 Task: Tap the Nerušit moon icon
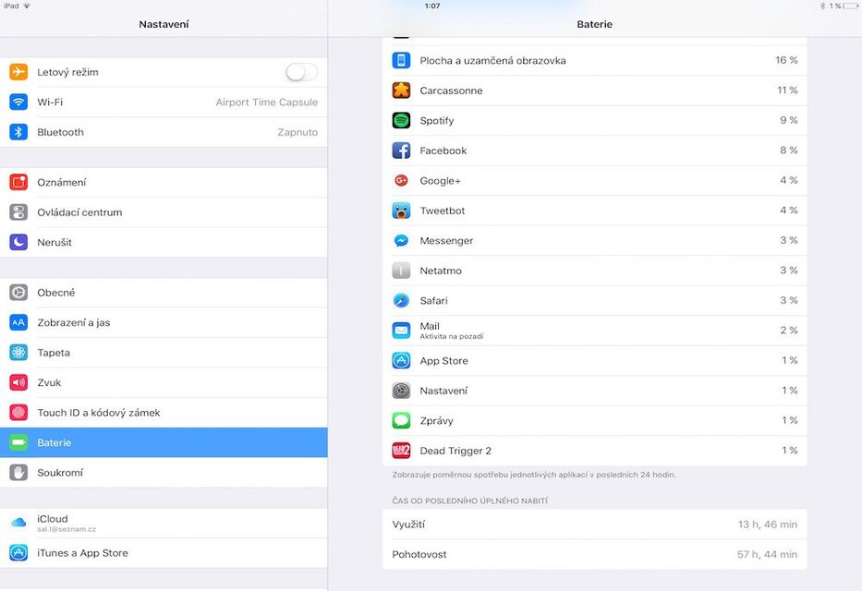click(18, 242)
